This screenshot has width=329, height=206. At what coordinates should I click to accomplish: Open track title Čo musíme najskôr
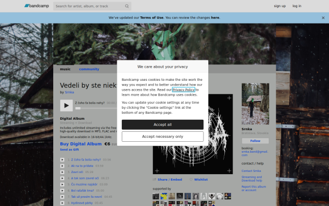[84, 185]
